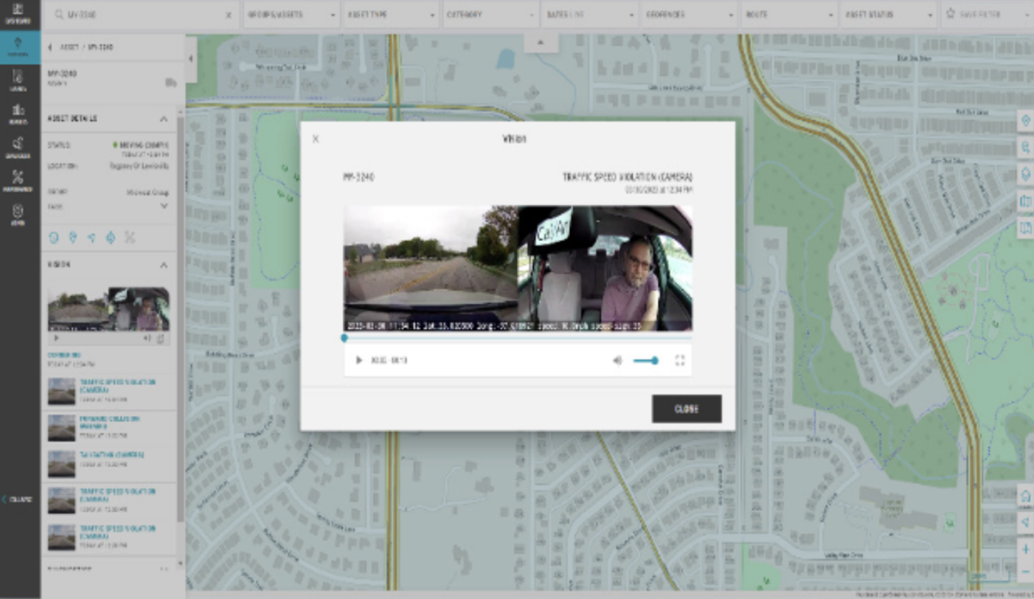Collapse the Vision section in side panel
Viewport: 1034px width, 599px height.
pos(164,265)
